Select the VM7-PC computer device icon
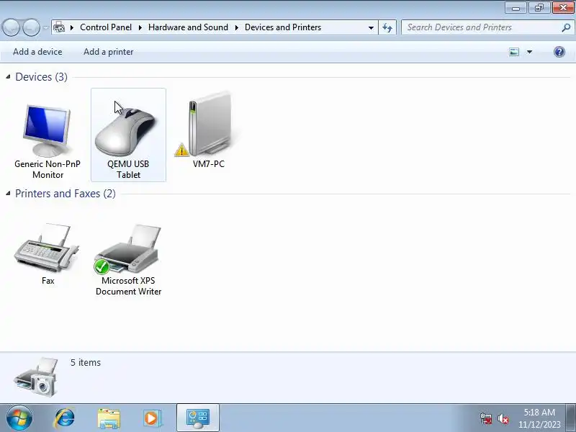576x432 pixels. point(208,125)
